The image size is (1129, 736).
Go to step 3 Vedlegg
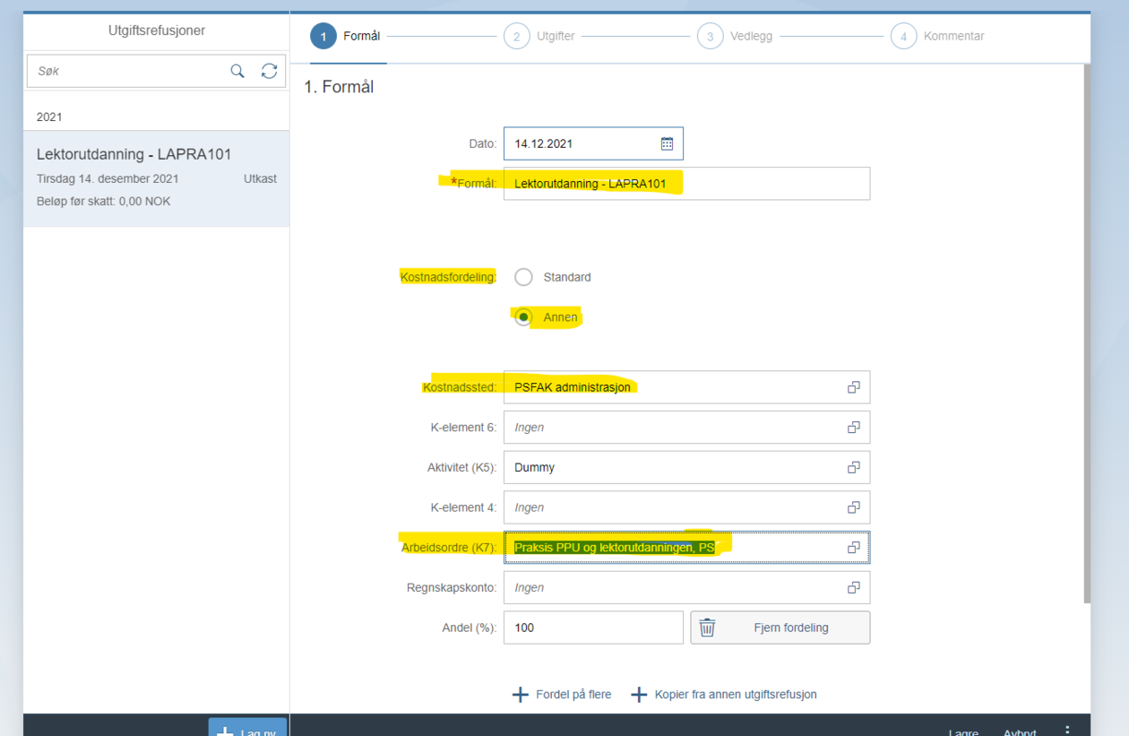(x=711, y=37)
